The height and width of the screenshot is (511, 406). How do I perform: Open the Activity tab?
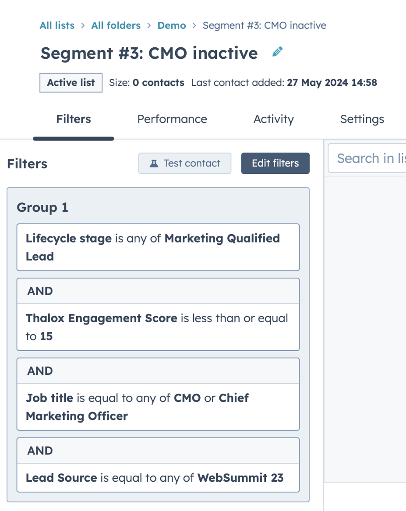click(273, 119)
